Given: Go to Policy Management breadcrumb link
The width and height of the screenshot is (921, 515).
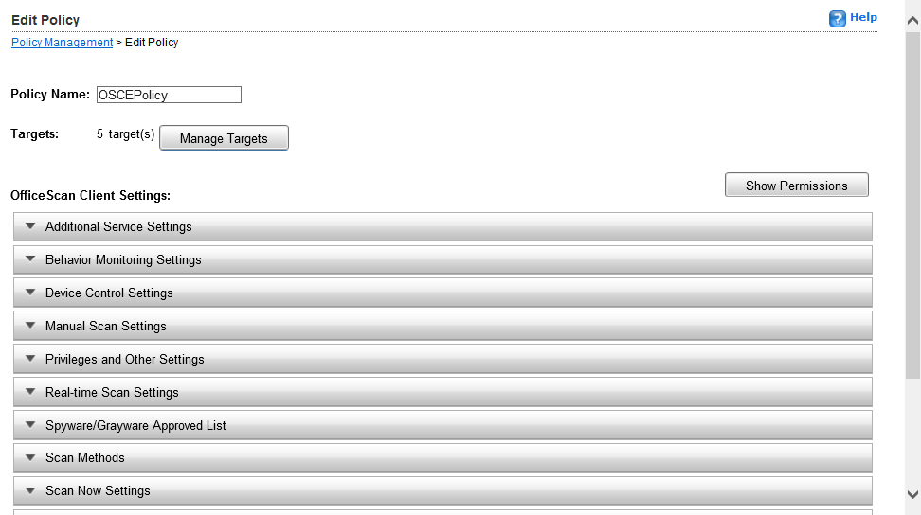Looking at the screenshot, I should pyautogui.click(x=62, y=43).
